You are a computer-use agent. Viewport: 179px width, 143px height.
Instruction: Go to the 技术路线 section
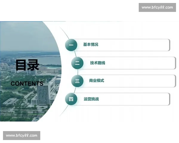(98, 63)
